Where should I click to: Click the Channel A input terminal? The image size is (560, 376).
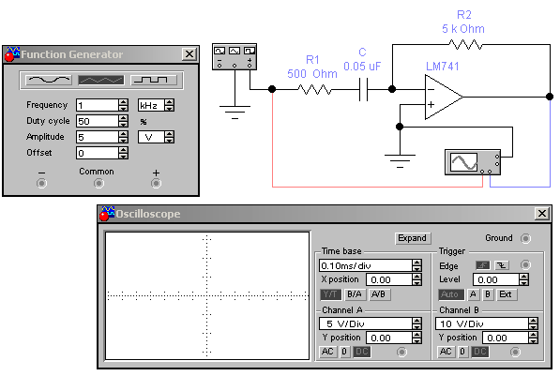click(x=401, y=352)
